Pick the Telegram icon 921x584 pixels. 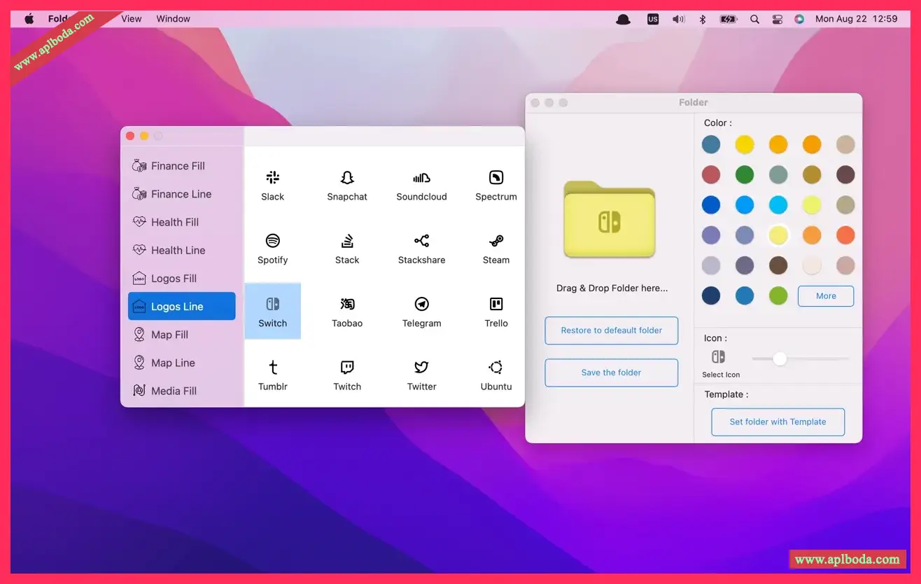coord(421,304)
